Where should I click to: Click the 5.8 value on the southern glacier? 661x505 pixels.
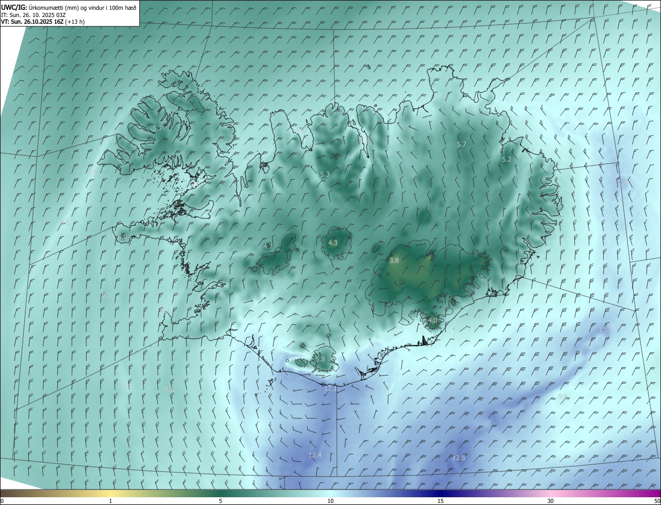320,359
